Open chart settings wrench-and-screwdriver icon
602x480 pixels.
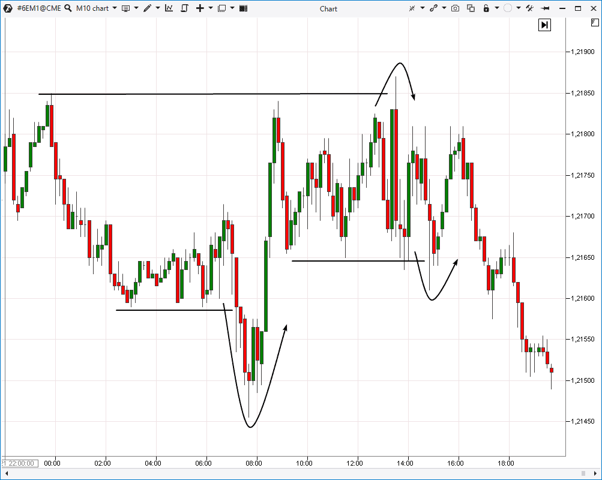pyautogui.click(x=529, y=8)
